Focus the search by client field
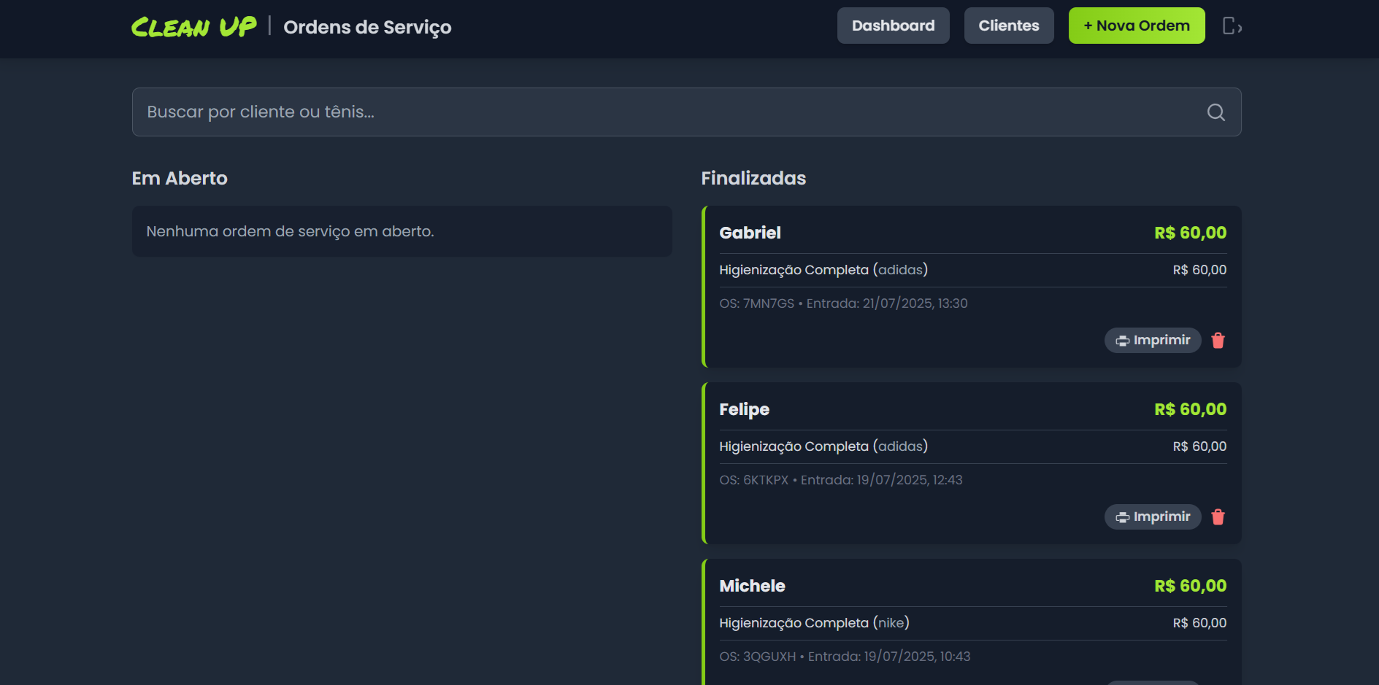 click(x=686, y=112)
